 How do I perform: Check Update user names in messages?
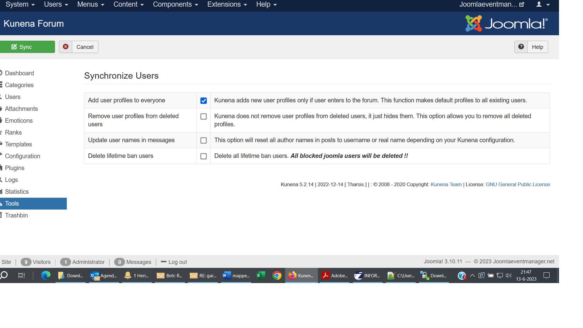tap(203, 140)
